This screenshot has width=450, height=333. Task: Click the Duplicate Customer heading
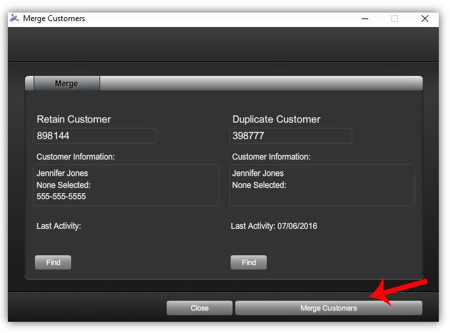click(x=276, y=119)
